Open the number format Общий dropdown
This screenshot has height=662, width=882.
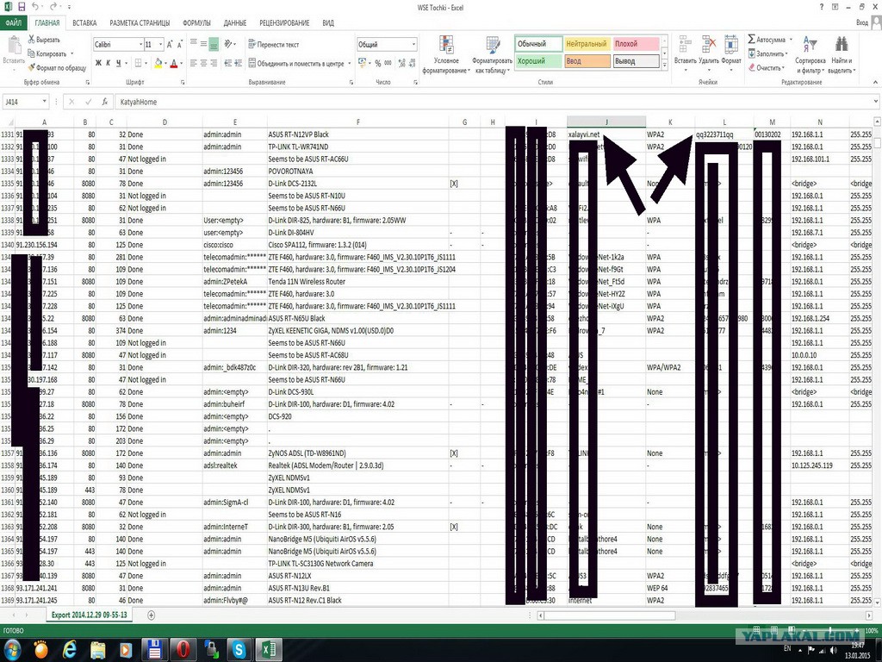tap(413, 45)
